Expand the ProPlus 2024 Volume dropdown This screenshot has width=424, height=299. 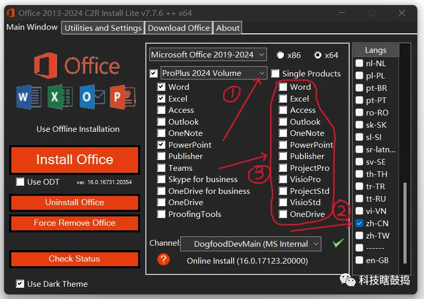pyautogui.click(x=214, y=73)
